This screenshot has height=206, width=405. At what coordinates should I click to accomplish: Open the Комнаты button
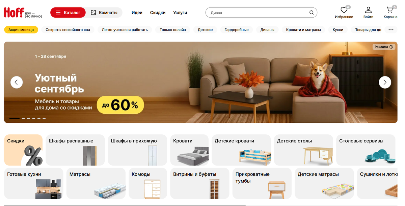pyautogui.click(x=104, y=13)
